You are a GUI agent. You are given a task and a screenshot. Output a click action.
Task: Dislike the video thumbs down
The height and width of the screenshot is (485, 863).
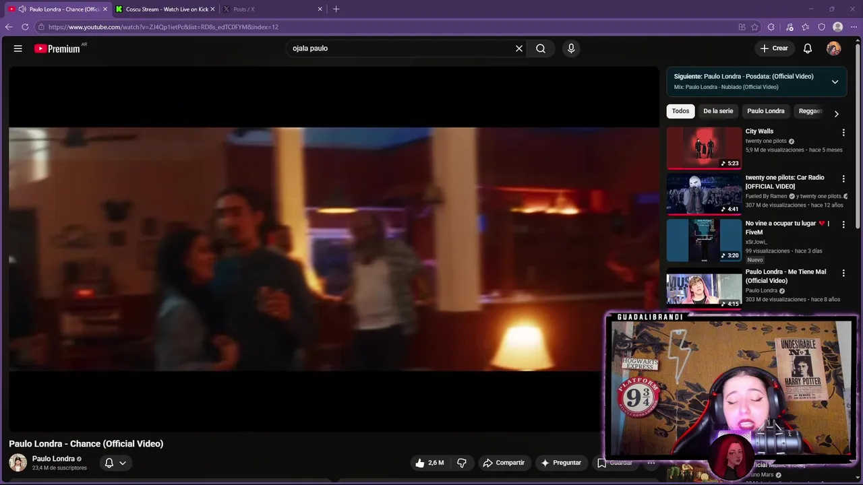pyautogui.click(x=462, y=463)
